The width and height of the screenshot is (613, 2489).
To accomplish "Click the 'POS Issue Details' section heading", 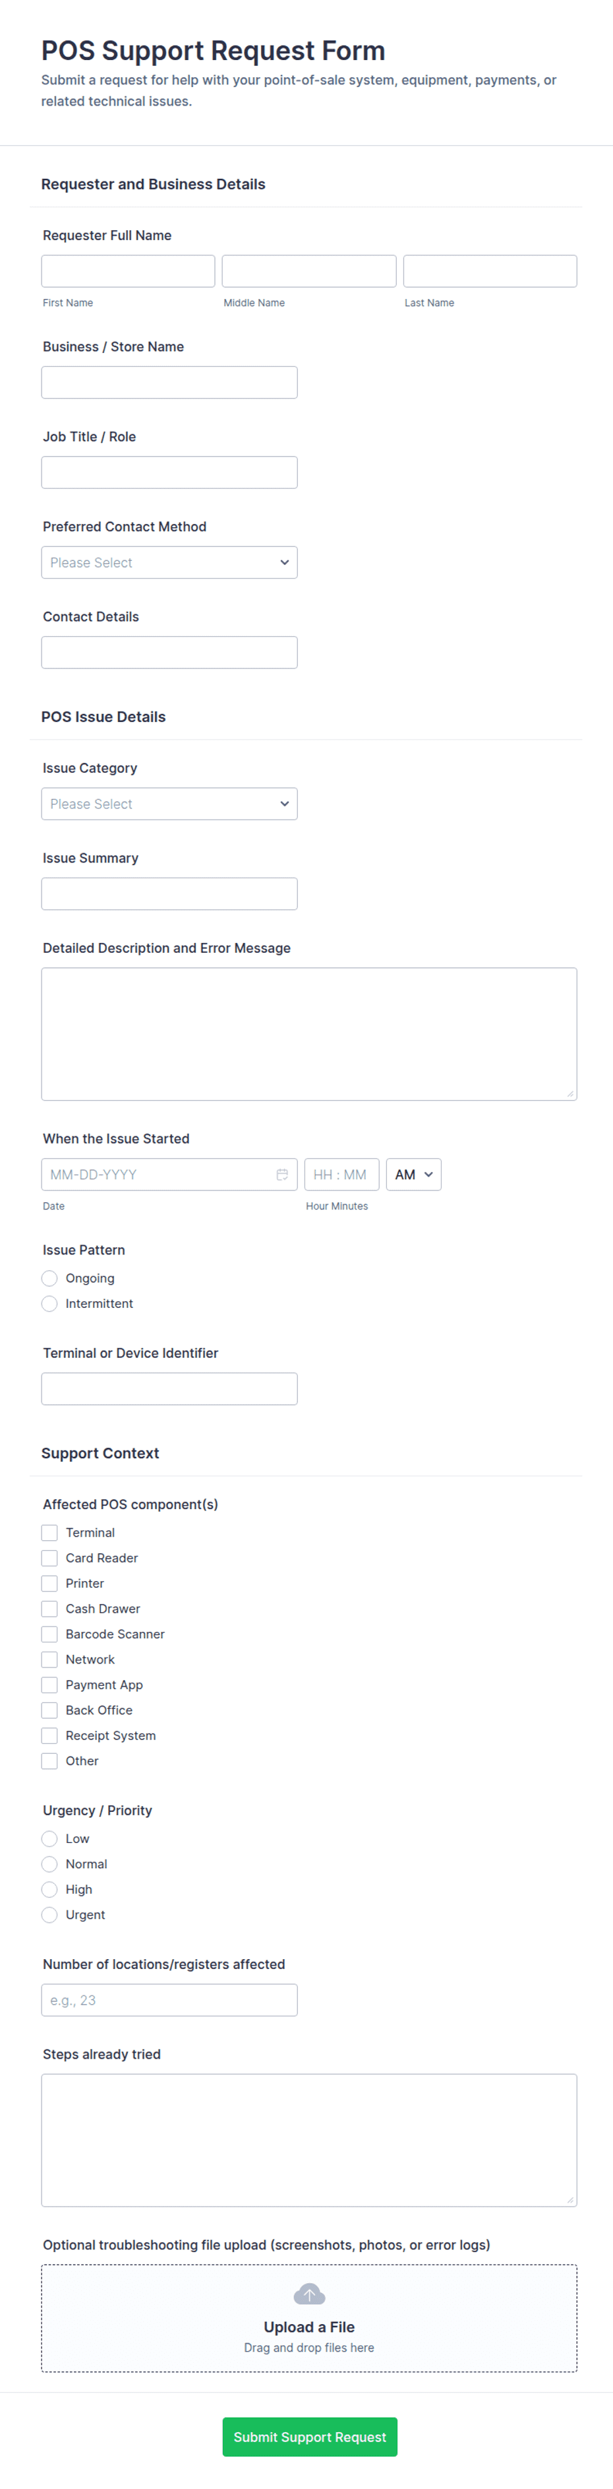I will click(x=103, y=717).
